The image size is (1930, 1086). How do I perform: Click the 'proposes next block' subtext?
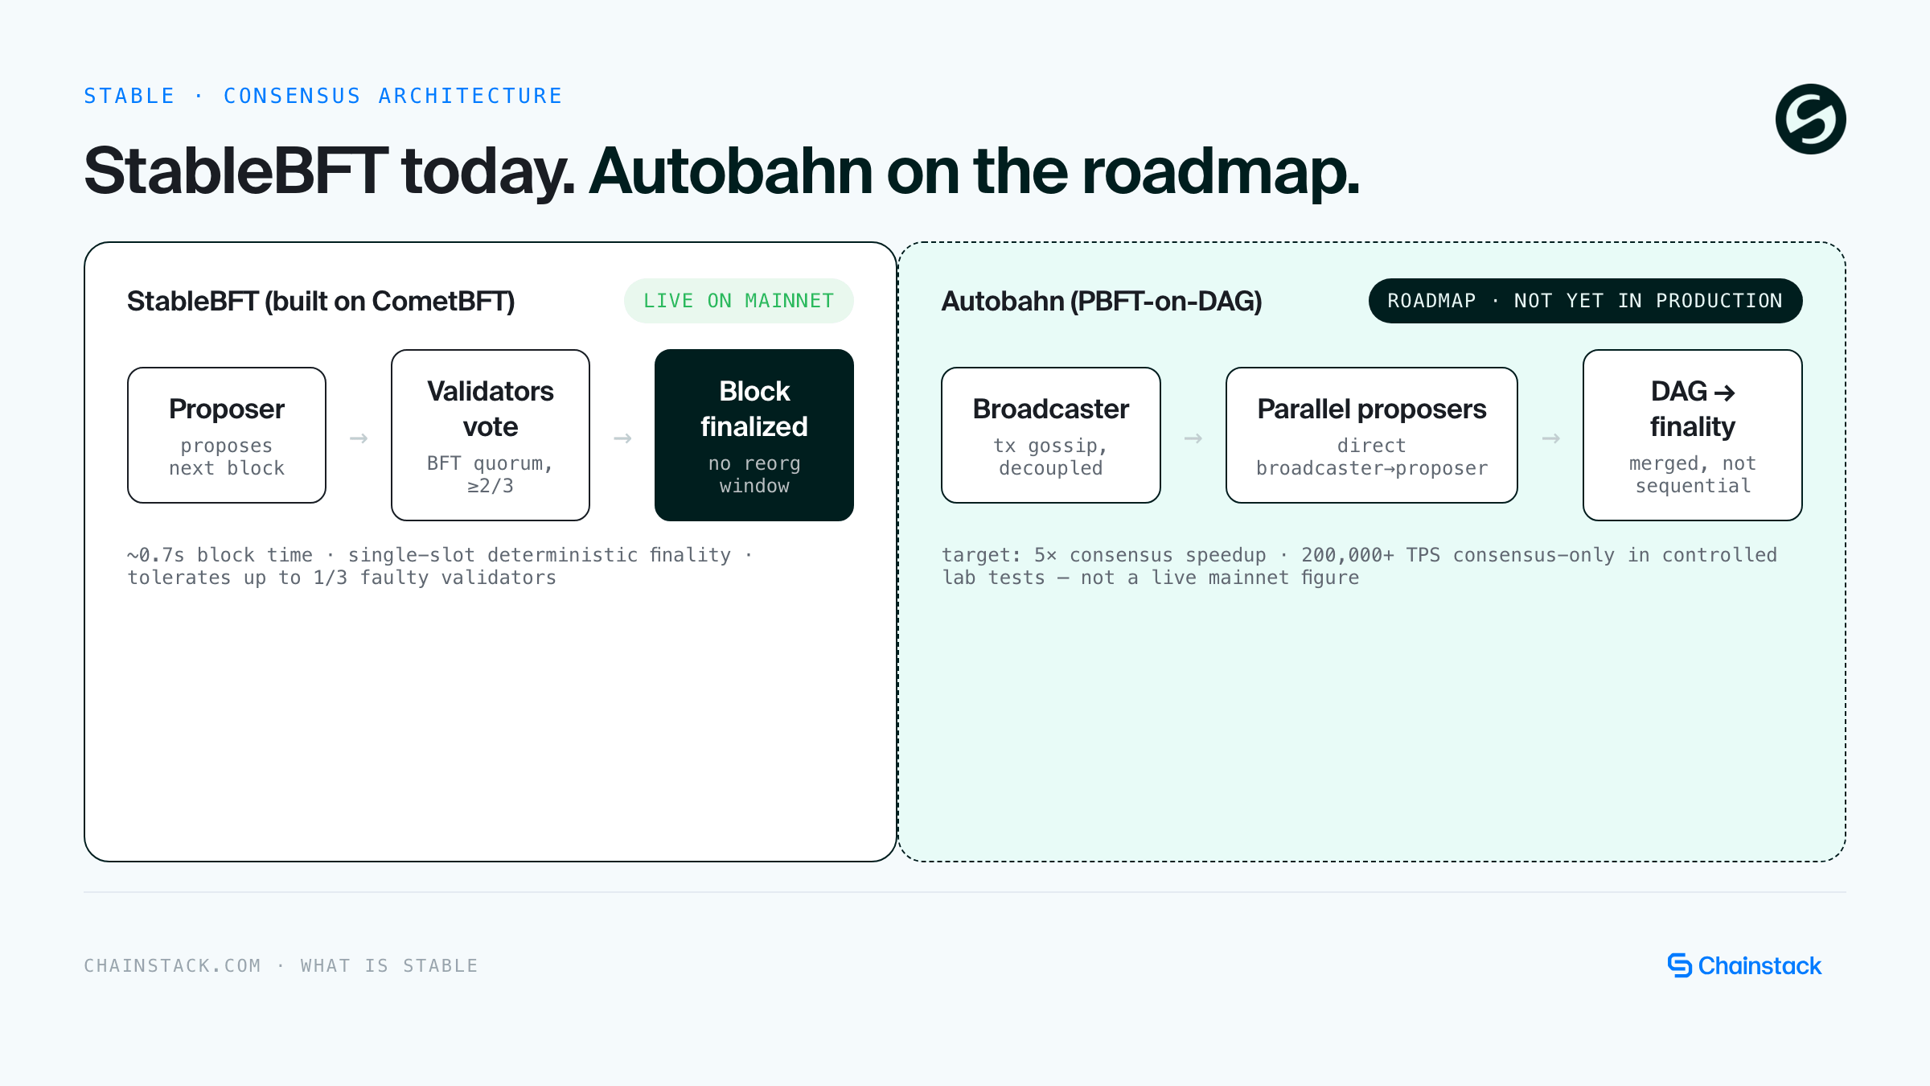coord(227,457)
